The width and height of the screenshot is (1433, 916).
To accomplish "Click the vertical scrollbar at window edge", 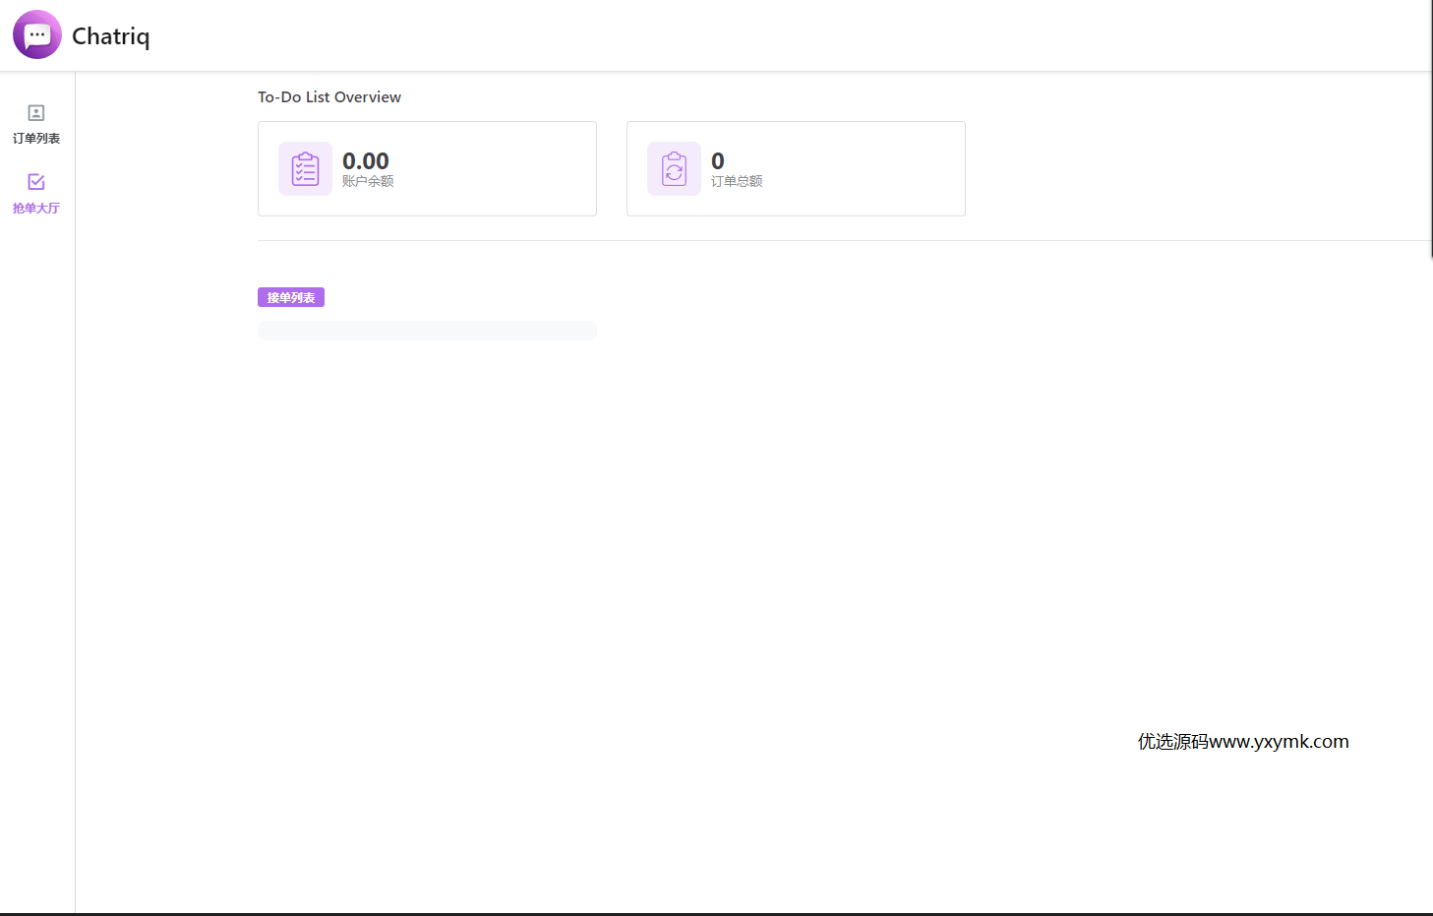I will point(1431,128).
